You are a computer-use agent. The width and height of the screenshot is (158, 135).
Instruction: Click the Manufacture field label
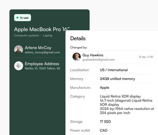pyautogui.click(x=80, y=88)
